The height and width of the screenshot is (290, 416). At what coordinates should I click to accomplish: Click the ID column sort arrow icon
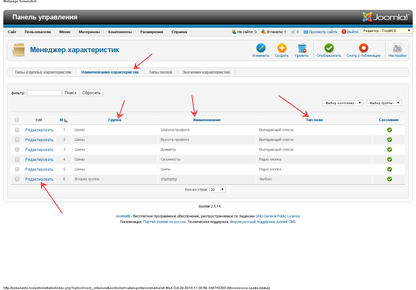pyautogui.click(x=66, y=120)
